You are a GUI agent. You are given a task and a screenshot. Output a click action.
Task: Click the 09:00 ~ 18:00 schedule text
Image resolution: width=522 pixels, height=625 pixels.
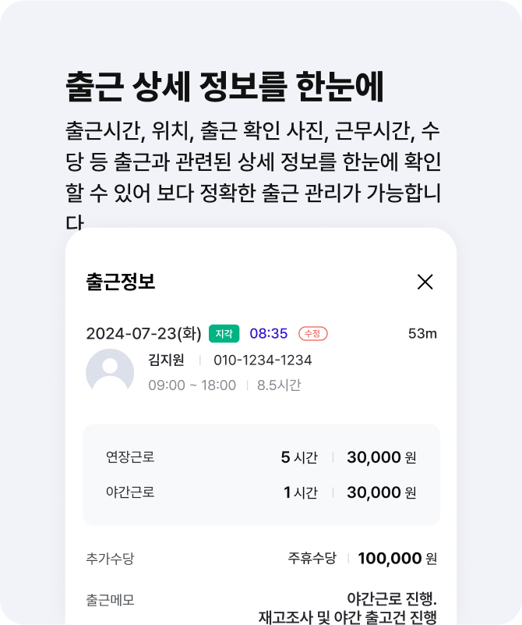[x=192, y=385]
